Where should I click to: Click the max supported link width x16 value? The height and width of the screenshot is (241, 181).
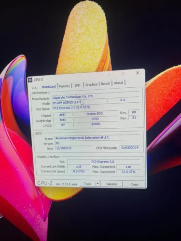(128, 167)
